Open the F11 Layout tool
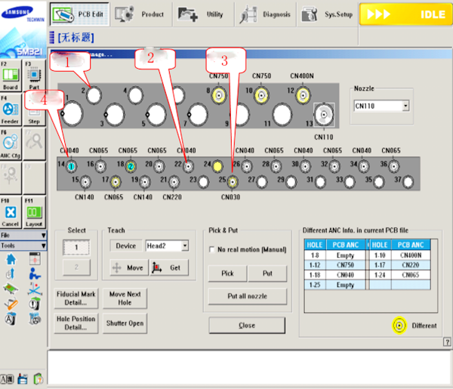 (x=34, y=212)
